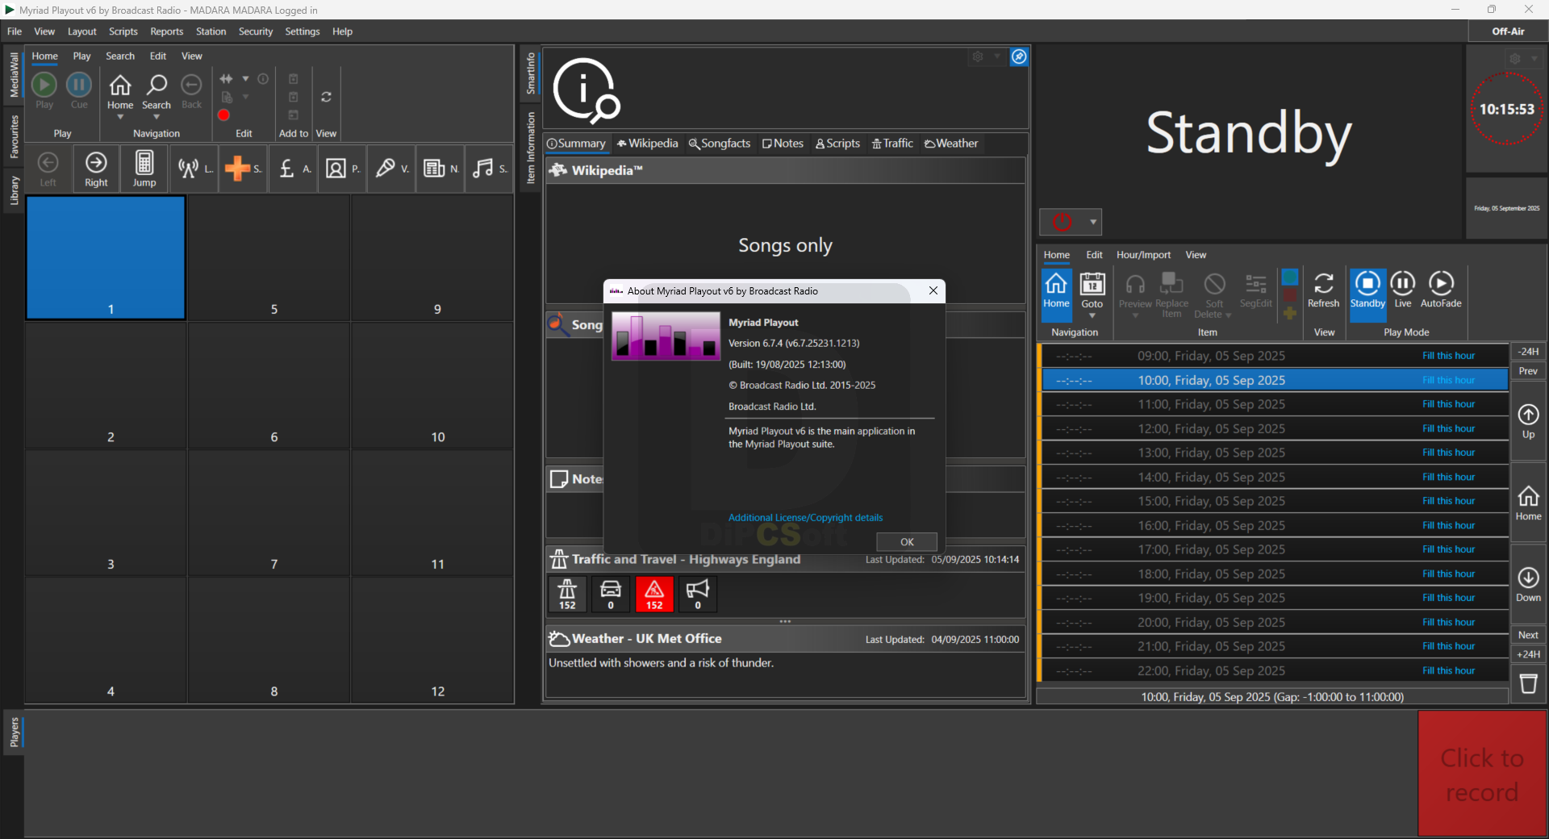Open the MediaWall Search tool
The width and height of the screenshot is (1549, 839).
(157, 91)
